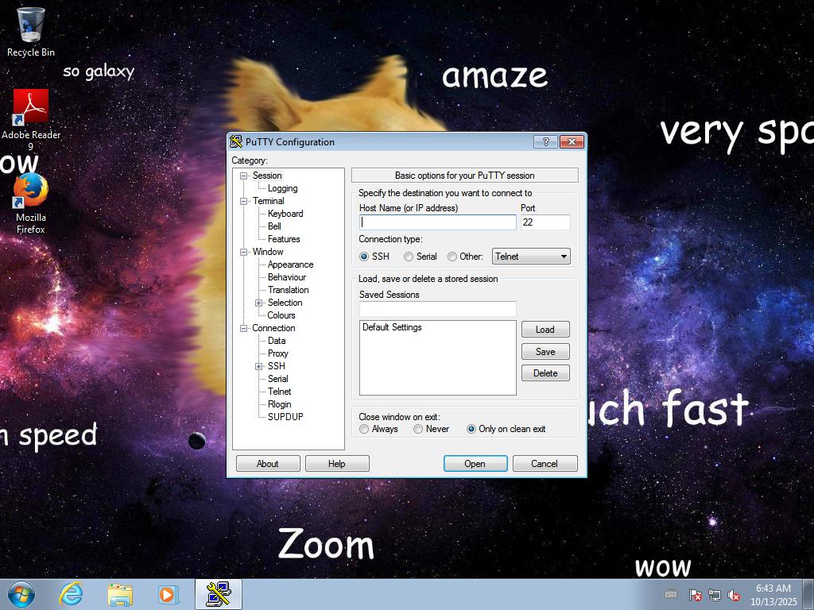Viewport: 814px width, 610px height.
Task: Expand the SSH tree node
Action: (x=258, y=366)
